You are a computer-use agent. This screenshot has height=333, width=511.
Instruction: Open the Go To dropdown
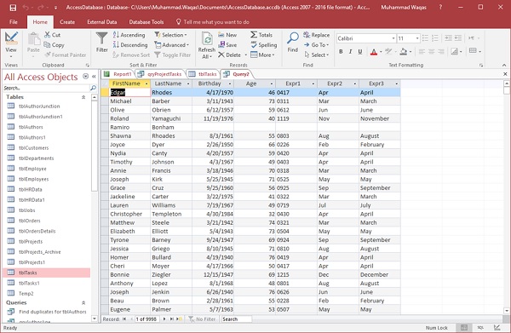[x=317, y=45]
